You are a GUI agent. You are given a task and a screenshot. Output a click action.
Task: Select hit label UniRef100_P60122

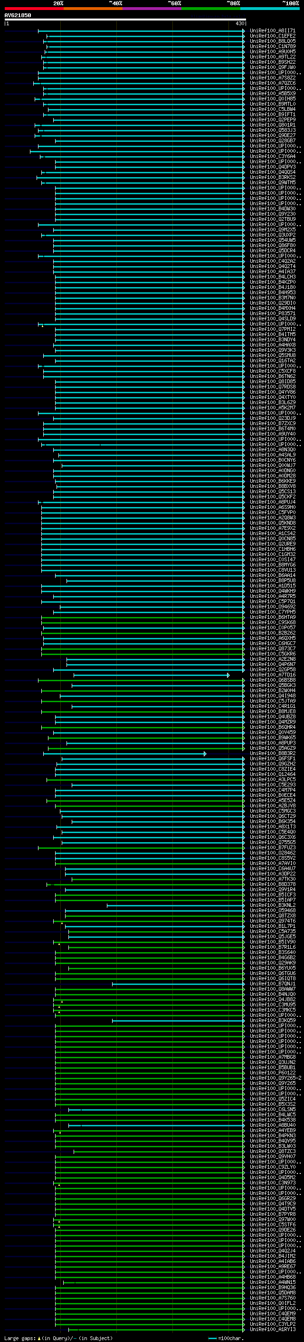tap(272, 1073)
